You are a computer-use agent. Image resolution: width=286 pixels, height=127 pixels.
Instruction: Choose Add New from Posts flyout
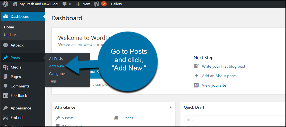56,66
